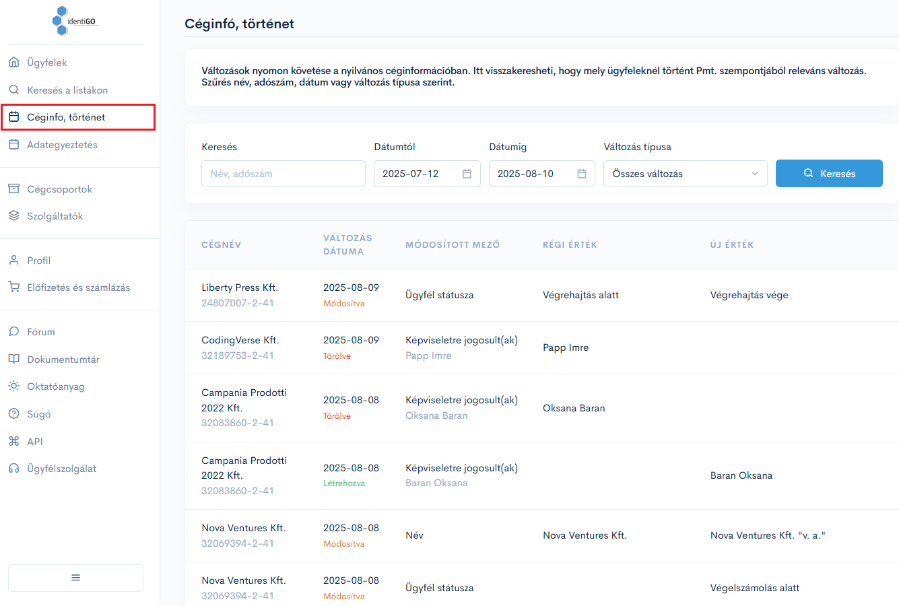
Task: Click tax number 24807007-2-41
Action: coord(238,303)
